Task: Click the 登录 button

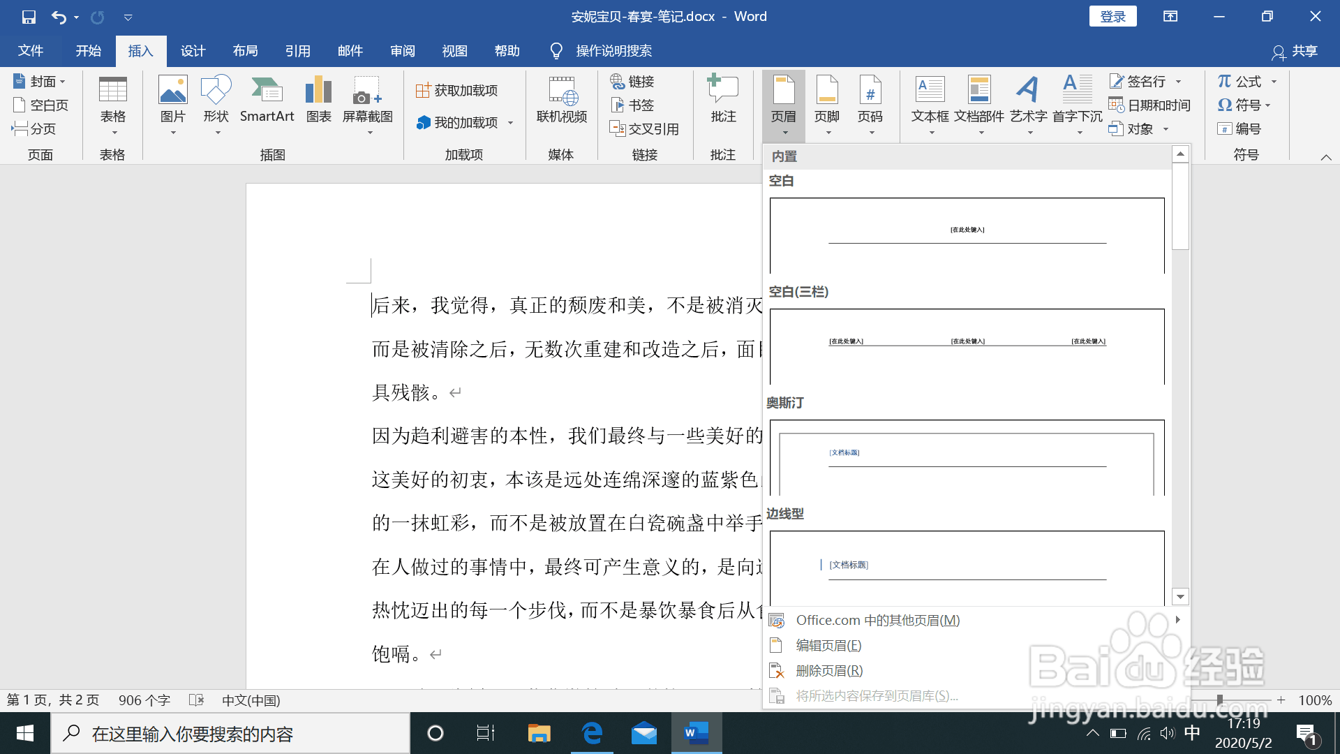Action: coord(1112,15)
